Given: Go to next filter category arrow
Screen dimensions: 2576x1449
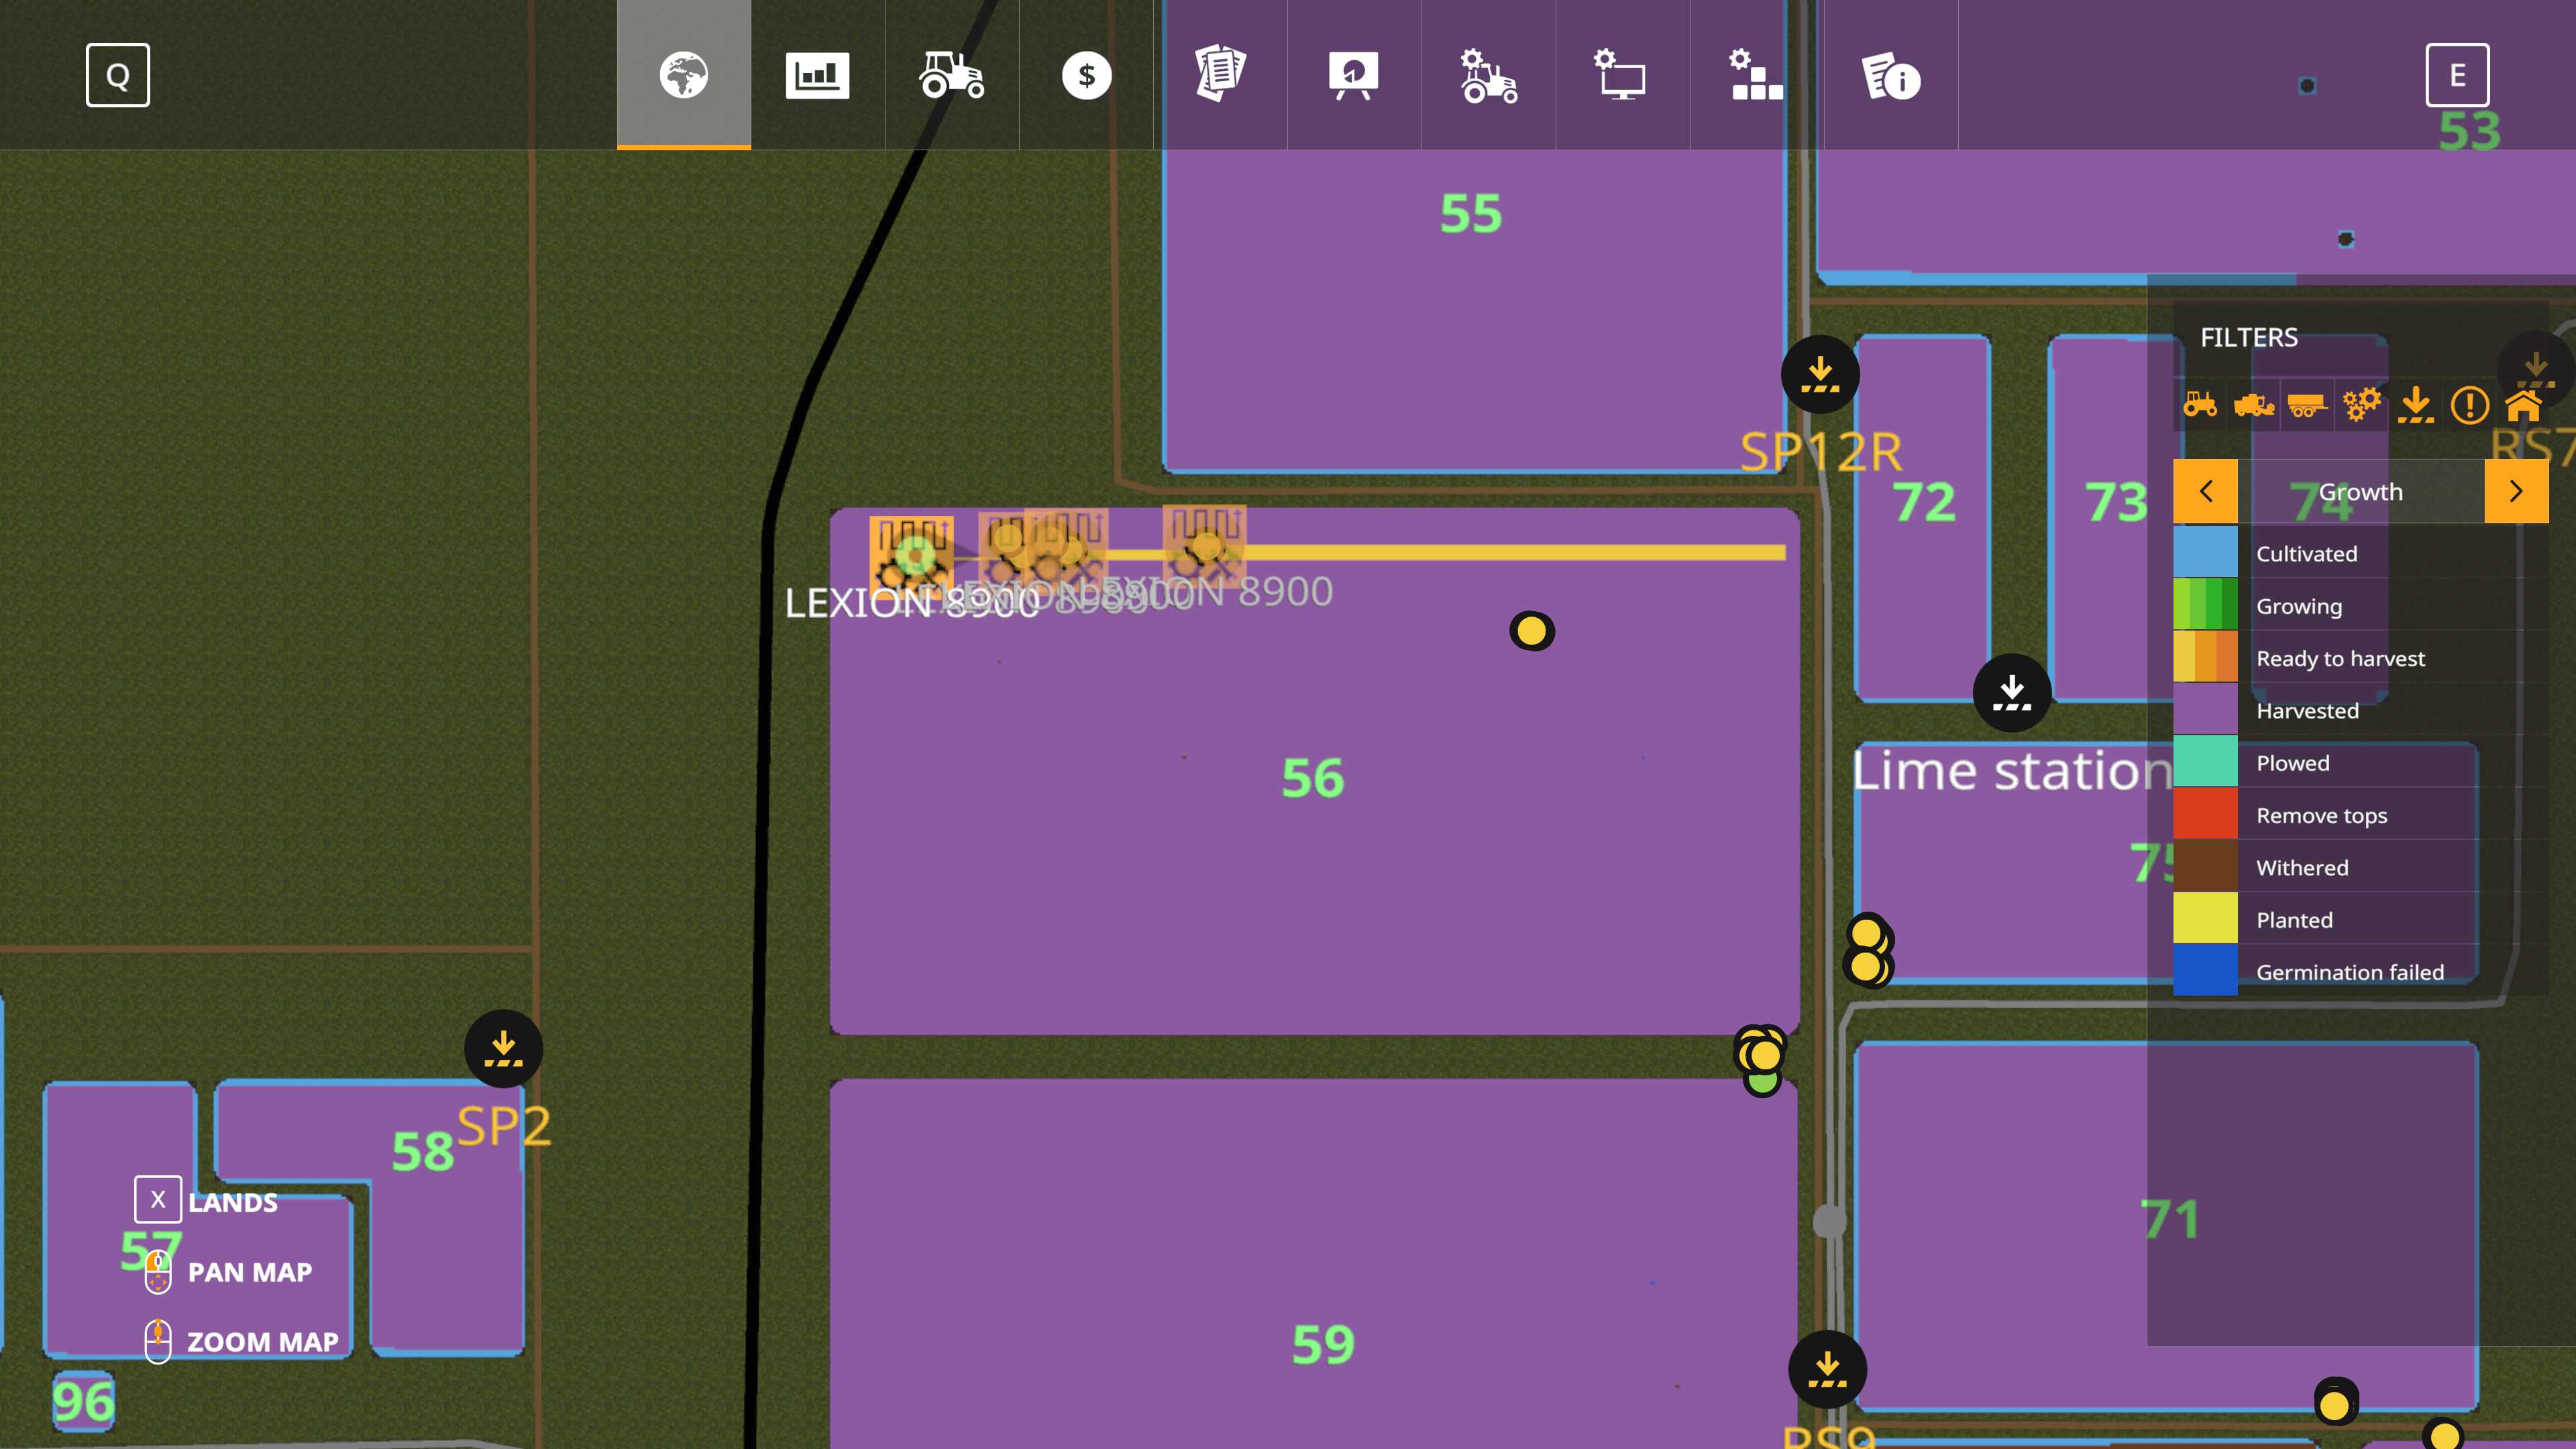Looking at the screenshot, I should (x=2516, y=491).
